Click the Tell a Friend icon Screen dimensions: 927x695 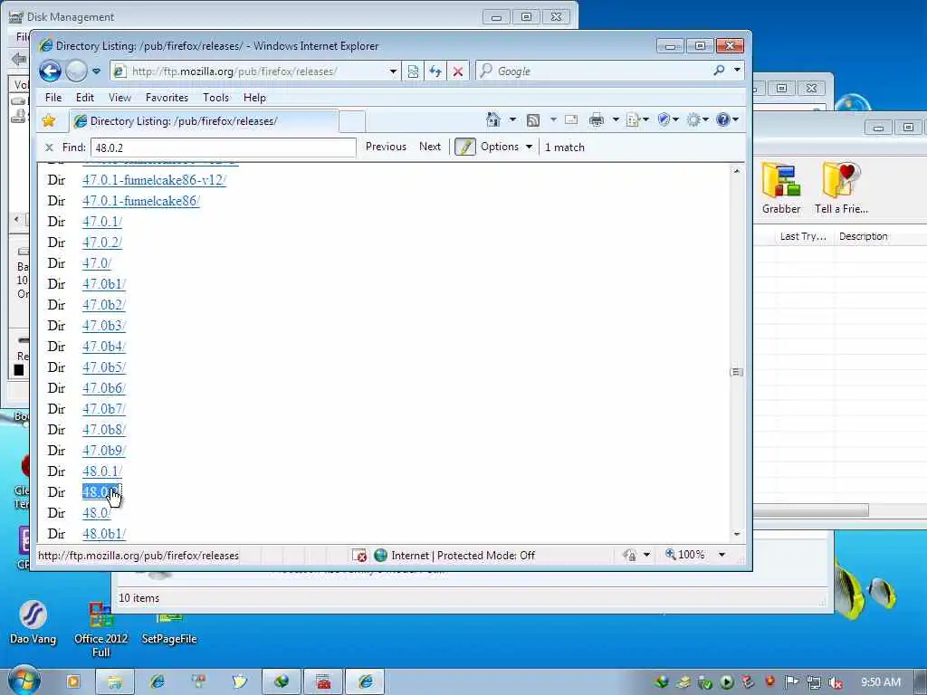click(x=841, y=188)
